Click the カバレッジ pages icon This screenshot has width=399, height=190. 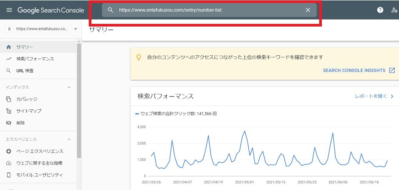pyautogui.click(x=9, y=99)
